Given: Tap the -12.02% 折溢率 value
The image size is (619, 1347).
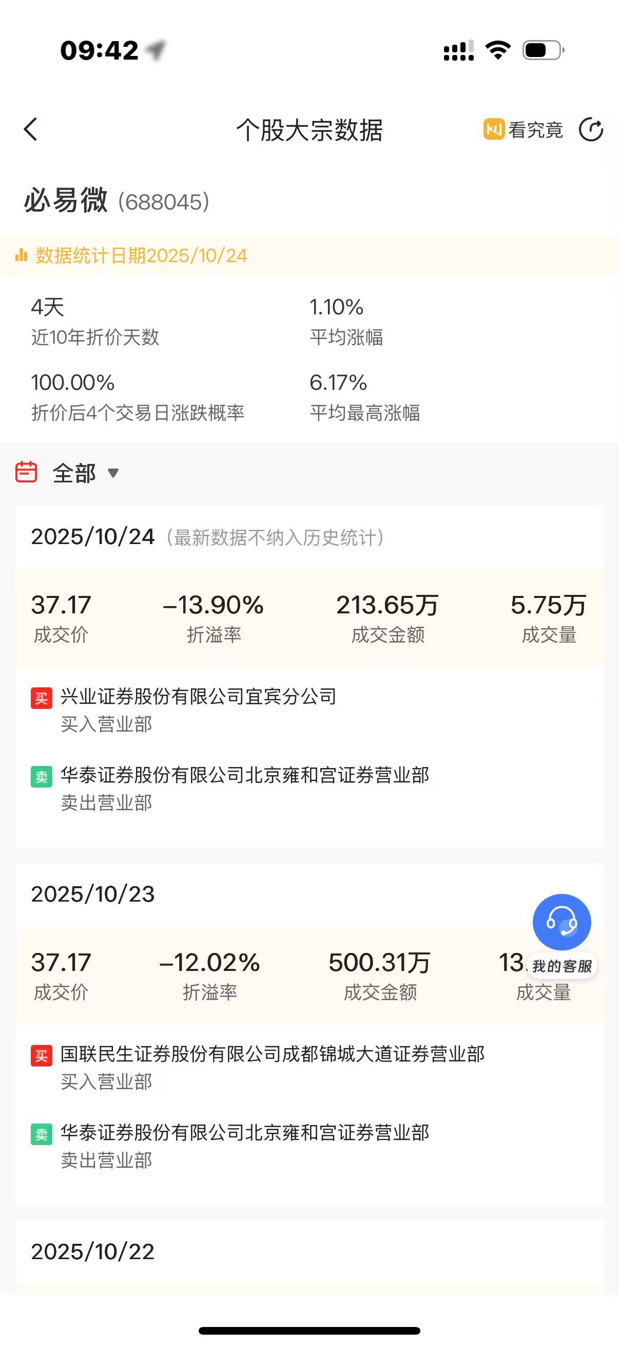Looking at the screenshot, I should [x=209, y=963].
